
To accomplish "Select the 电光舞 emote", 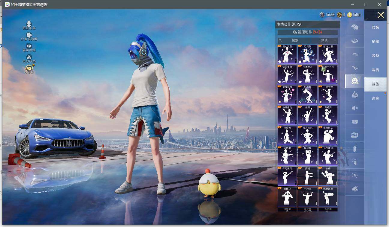I will (308, 54).
